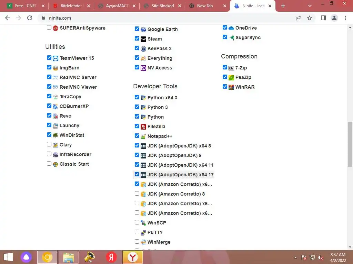
Task: Click the 7-Zip icon
Action: [231, 68]
